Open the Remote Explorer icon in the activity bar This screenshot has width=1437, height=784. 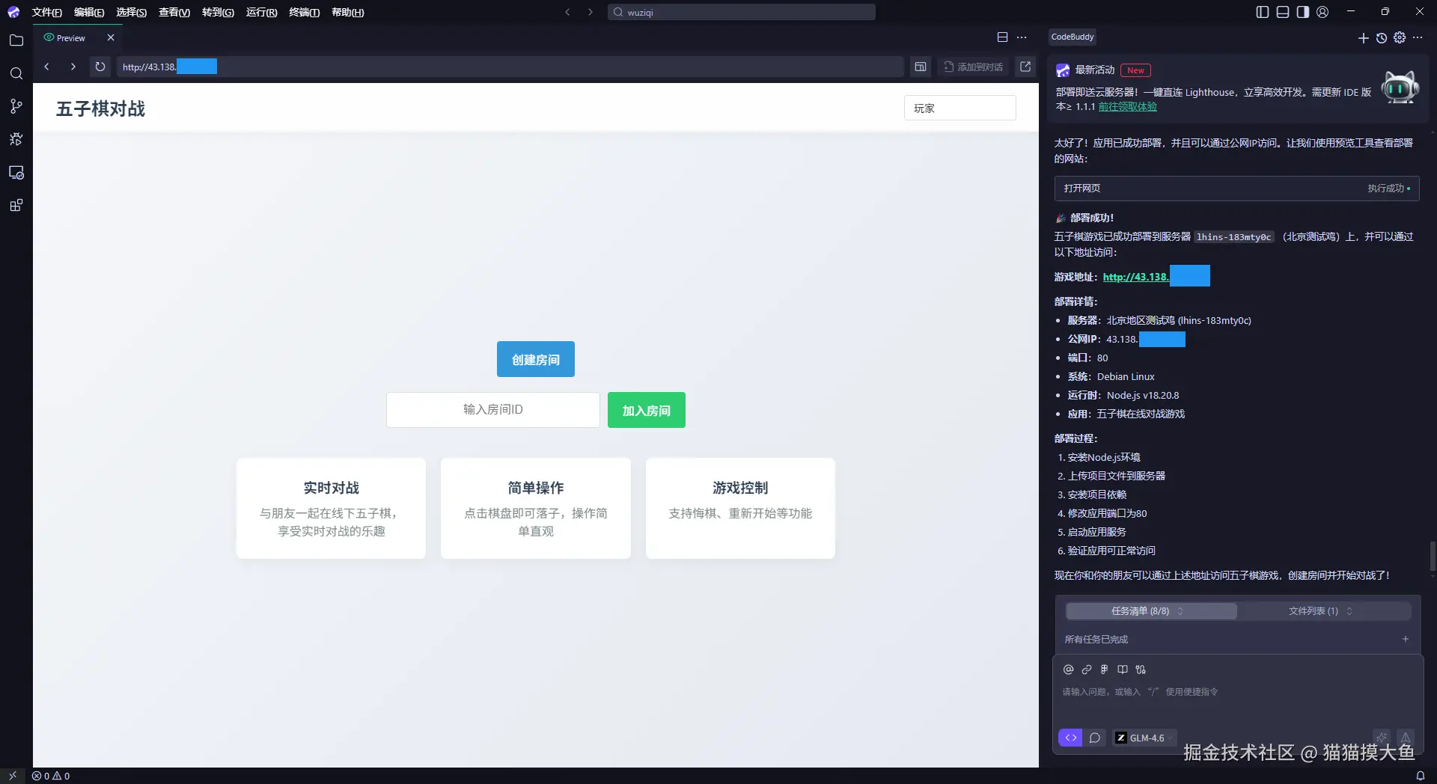(x=16, y=172)
